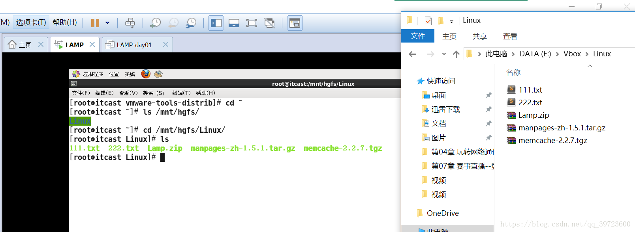Sort files by the 名称 column header
Screen dimensions: 635x232
click(513, 72)
